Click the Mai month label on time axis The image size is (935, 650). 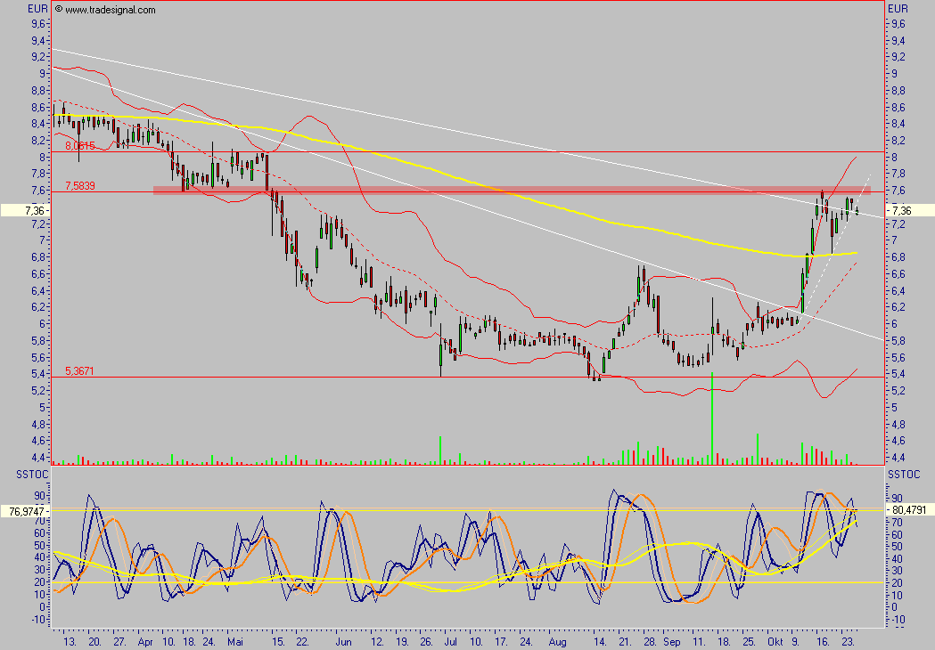[x=235, y=642]
